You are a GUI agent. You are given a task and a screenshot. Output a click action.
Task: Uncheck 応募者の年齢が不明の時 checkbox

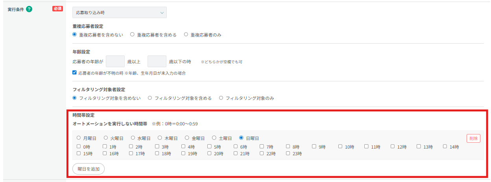click(x=75, y=73)
